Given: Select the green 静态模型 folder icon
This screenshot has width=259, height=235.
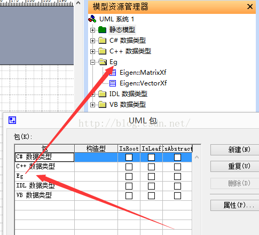Looking at the screenshot, I should (102, 29).
